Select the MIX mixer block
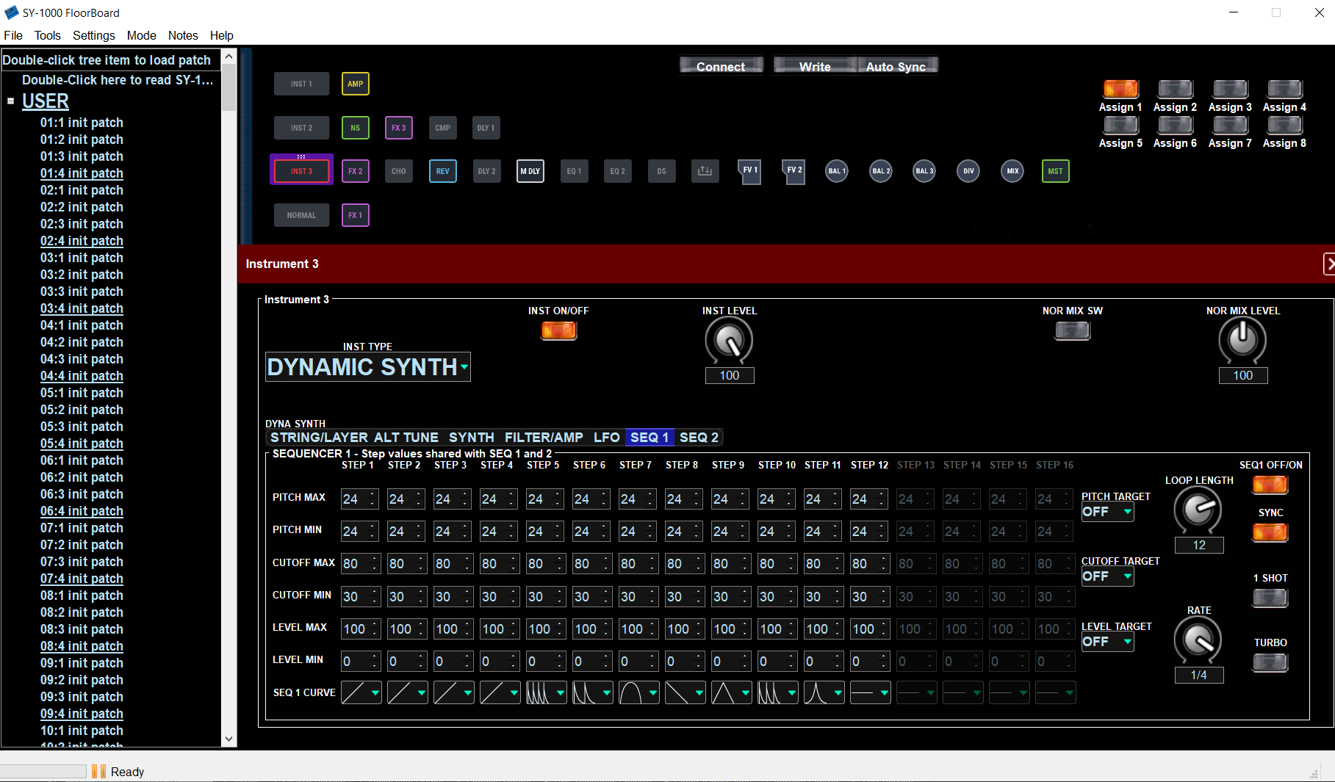 [1012, 171]
